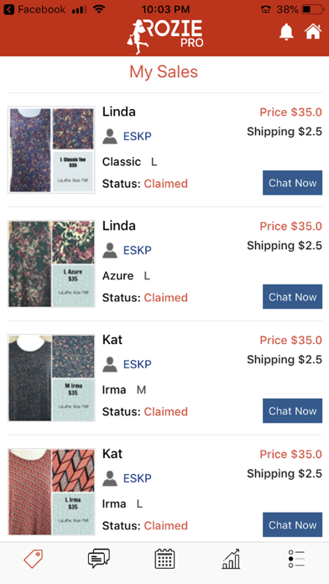
Task: Tap the Rozie Pro logo
Action: coord(165,36)
